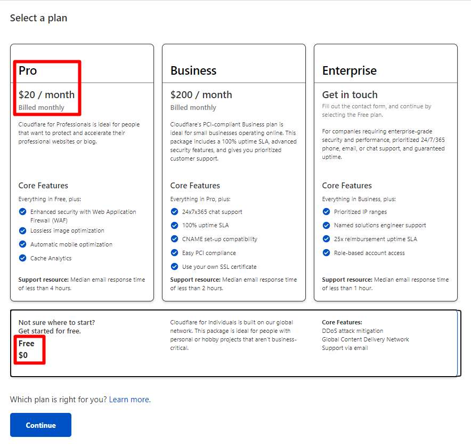Click "Named solutions engineer support" feature text
The height and width of the screenshot is (446, 471).
tap(380, 225)
